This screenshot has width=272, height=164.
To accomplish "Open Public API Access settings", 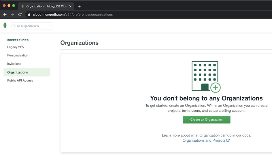I will coord(20,80).
